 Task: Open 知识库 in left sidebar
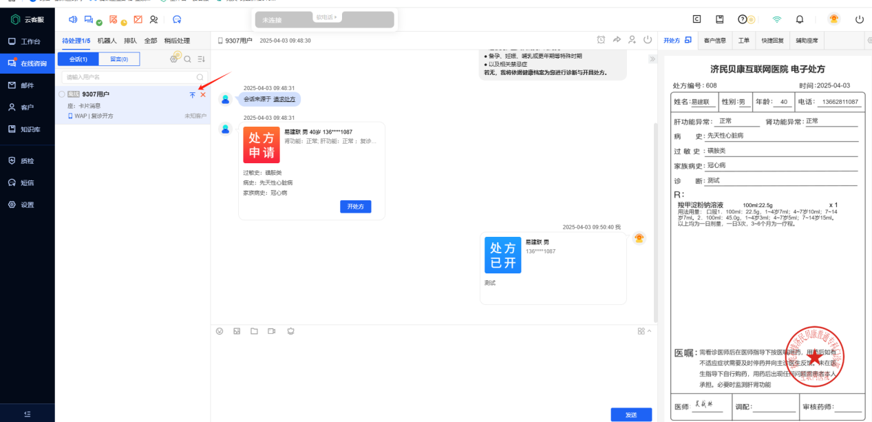point(28,129)
